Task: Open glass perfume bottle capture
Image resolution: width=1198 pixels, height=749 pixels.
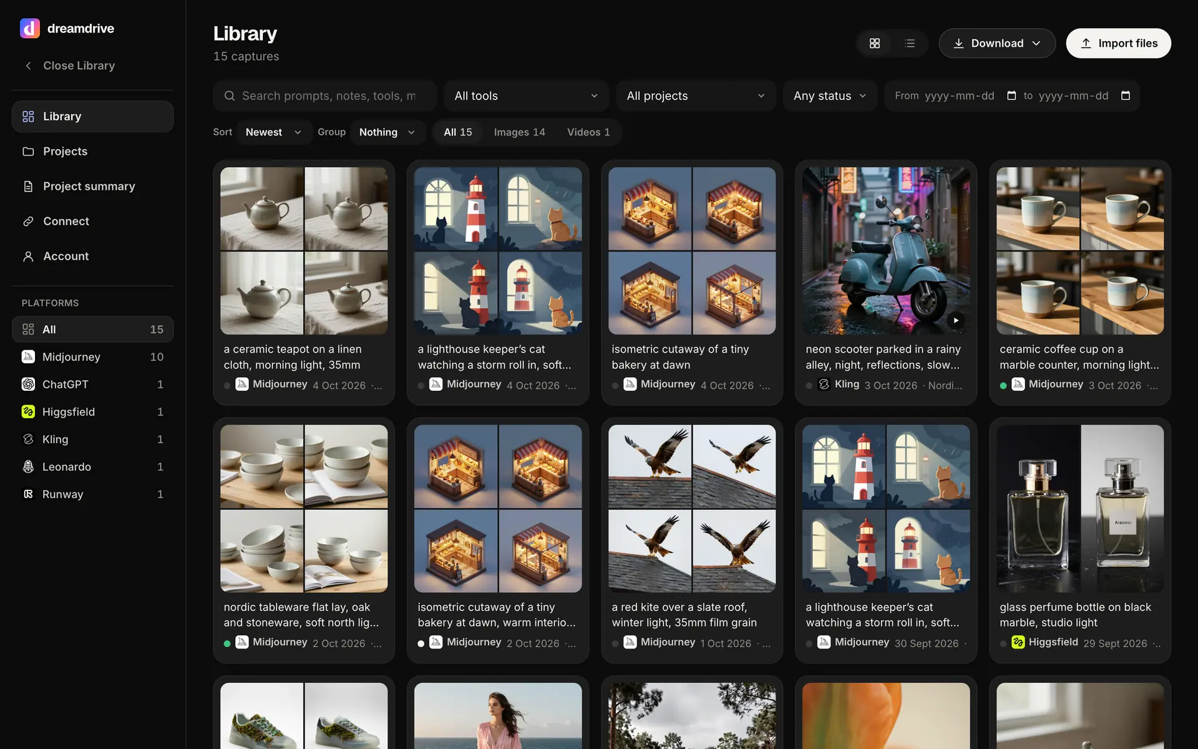Action: point(1080,508)
